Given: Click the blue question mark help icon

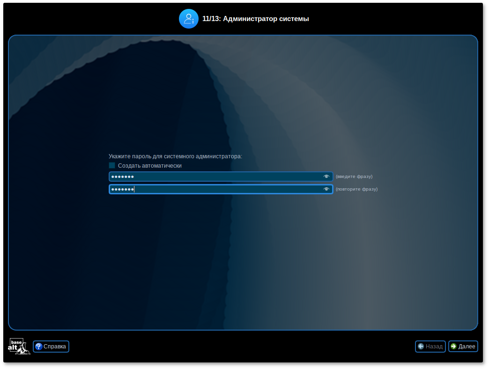Looking at the screenshot, I should (39, 347).
